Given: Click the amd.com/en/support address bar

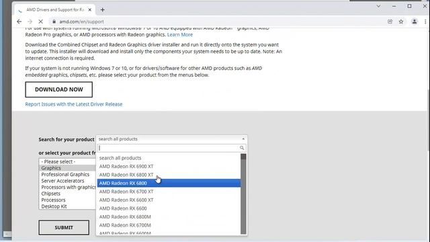Looking at the screenshot, I should 216,22.
